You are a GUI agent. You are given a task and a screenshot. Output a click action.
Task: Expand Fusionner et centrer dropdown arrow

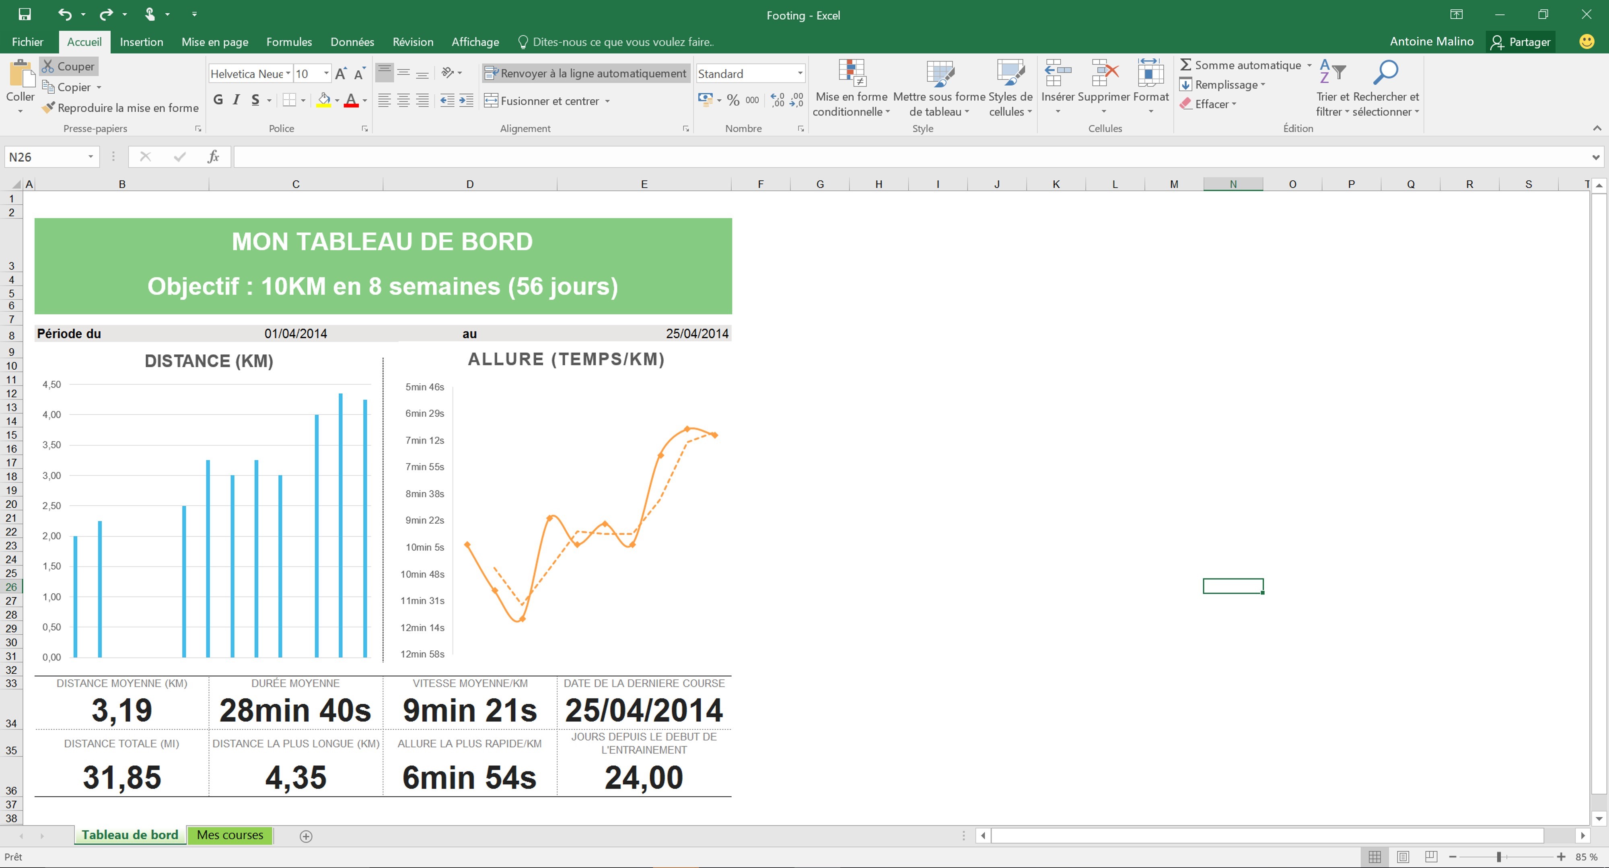pyautogui.click(x=607, y=101)
